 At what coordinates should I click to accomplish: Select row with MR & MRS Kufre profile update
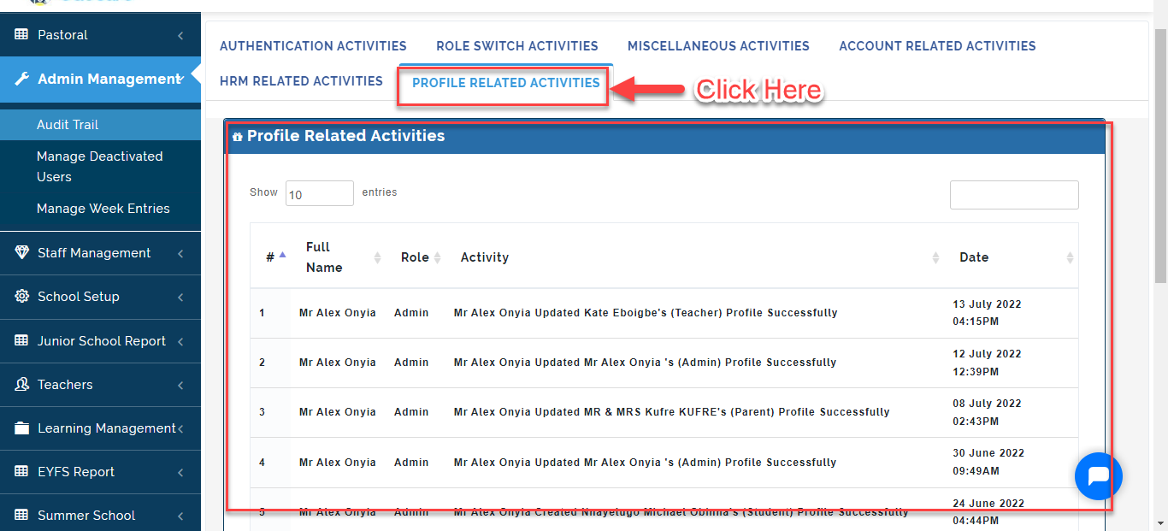coord(664,412)
